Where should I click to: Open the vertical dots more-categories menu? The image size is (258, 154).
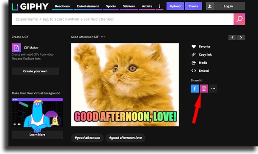coord(159,6)
